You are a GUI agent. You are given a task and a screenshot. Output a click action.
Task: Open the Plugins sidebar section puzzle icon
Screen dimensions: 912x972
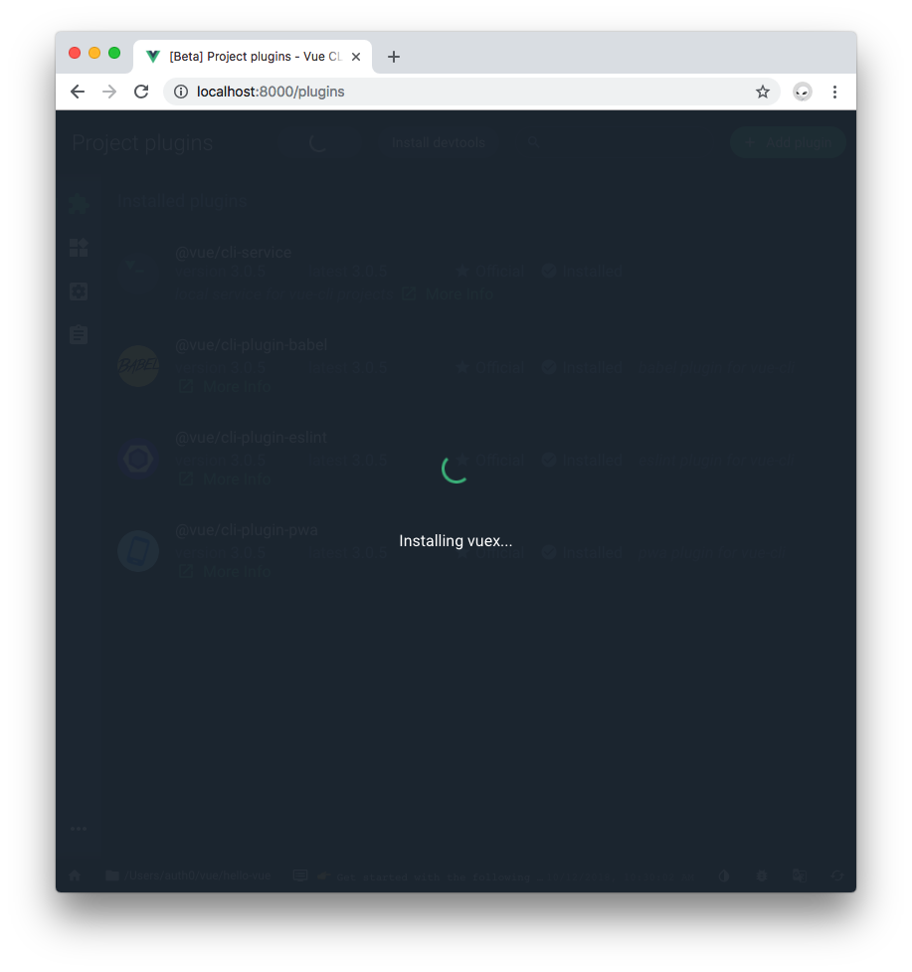click(79, 204)
